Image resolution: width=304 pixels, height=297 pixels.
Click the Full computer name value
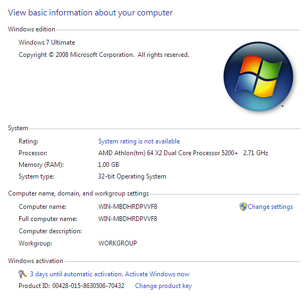(x=128, y=219)
